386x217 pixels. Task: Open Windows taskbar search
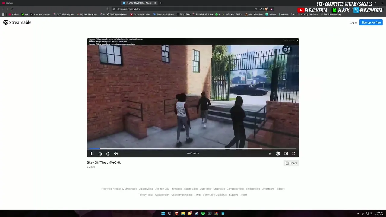point(170,213)
